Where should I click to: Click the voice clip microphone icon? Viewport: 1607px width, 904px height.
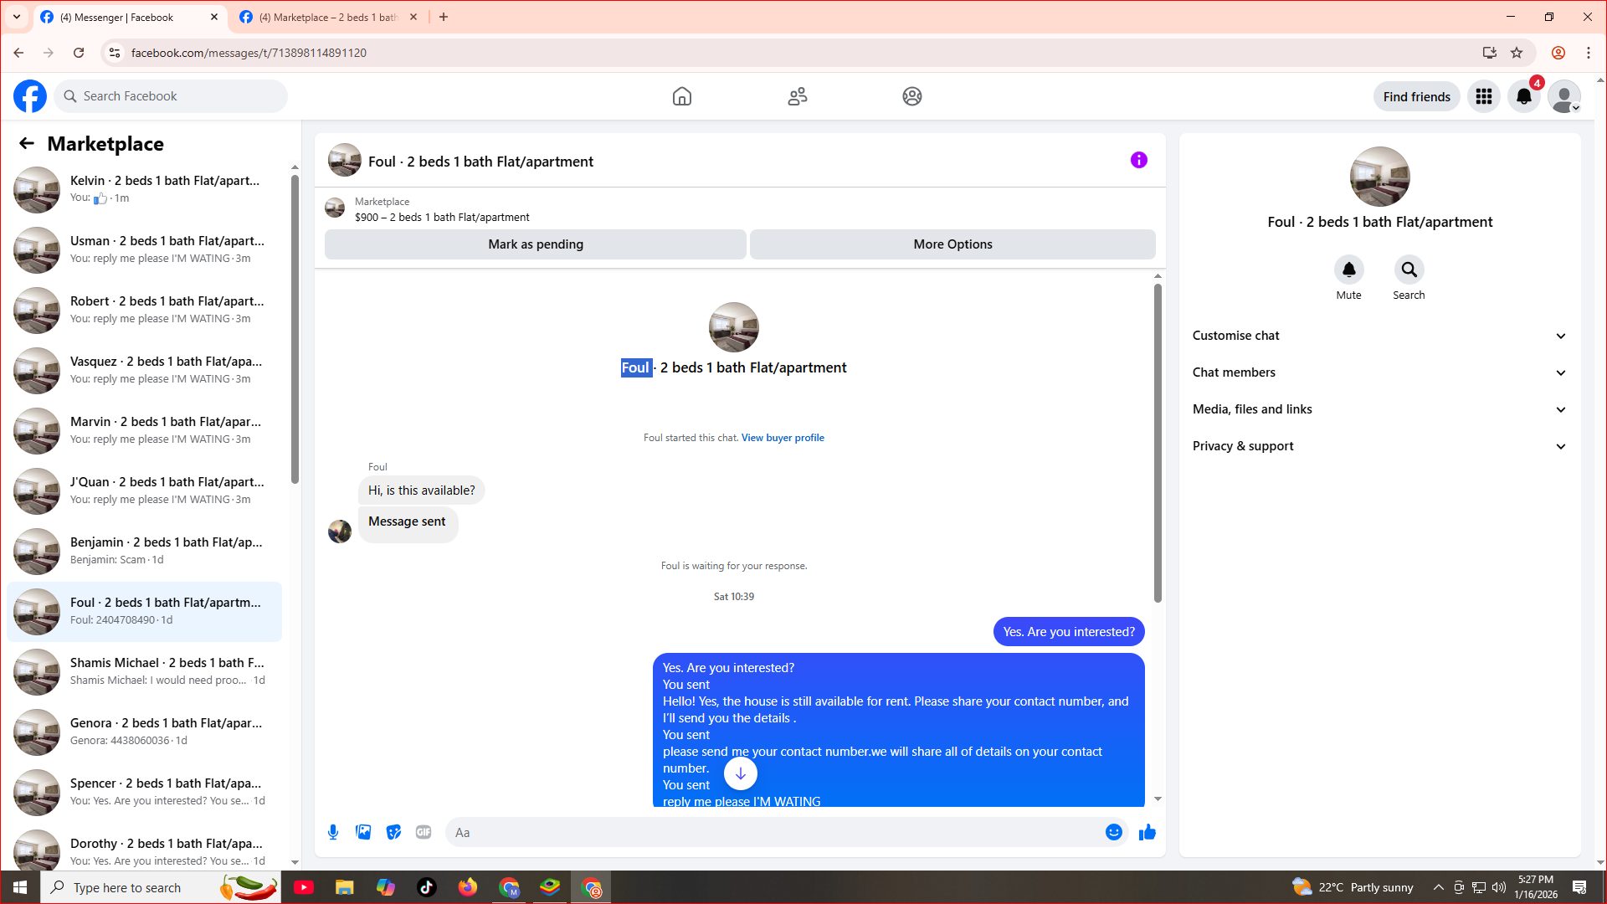333,832
